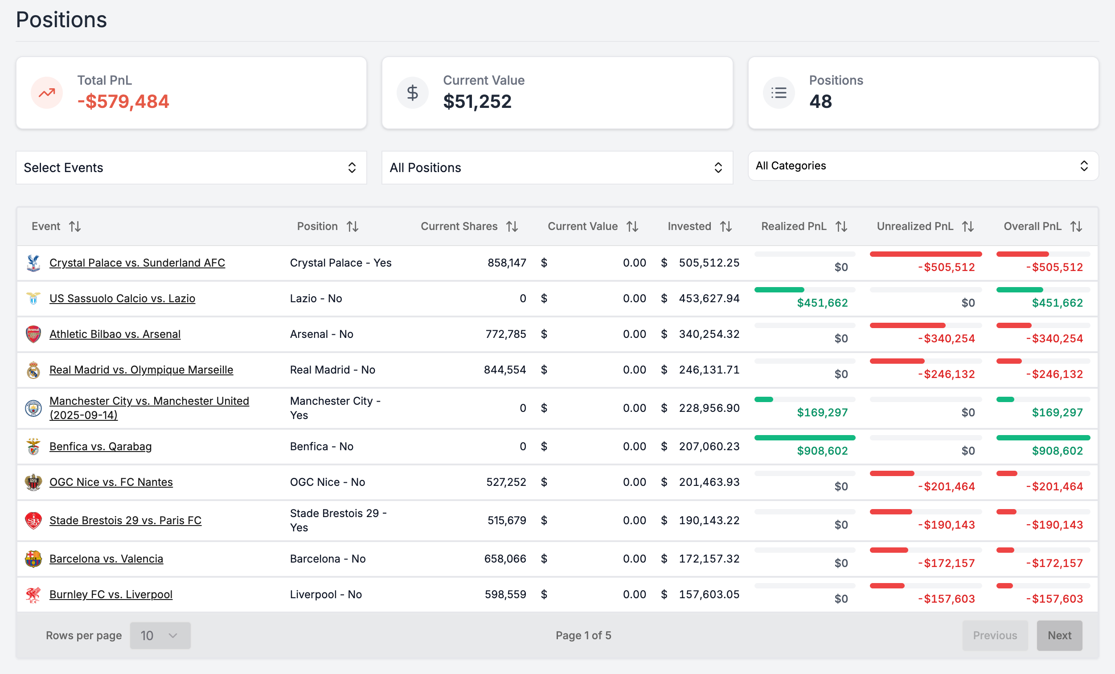This screenshot has height=674, width=1115.
Task: Open the Select Events dropdown
Action: click(191, 168)
